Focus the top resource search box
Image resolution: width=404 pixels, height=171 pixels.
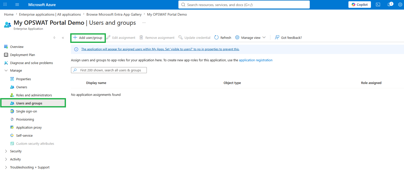244,5
